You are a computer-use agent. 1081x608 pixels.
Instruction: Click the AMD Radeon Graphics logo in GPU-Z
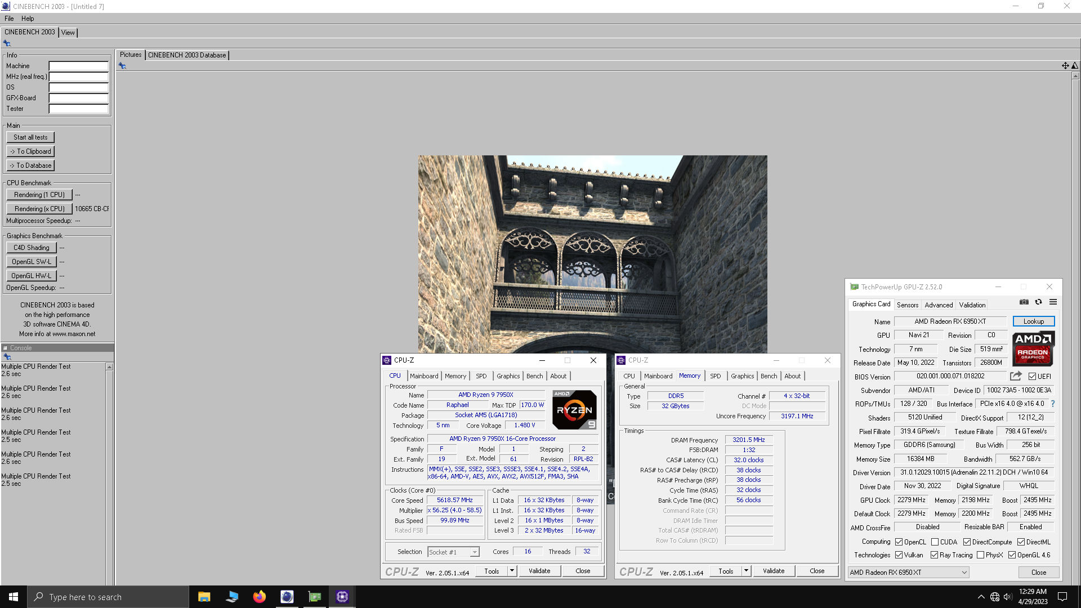tap(1033, 349)
